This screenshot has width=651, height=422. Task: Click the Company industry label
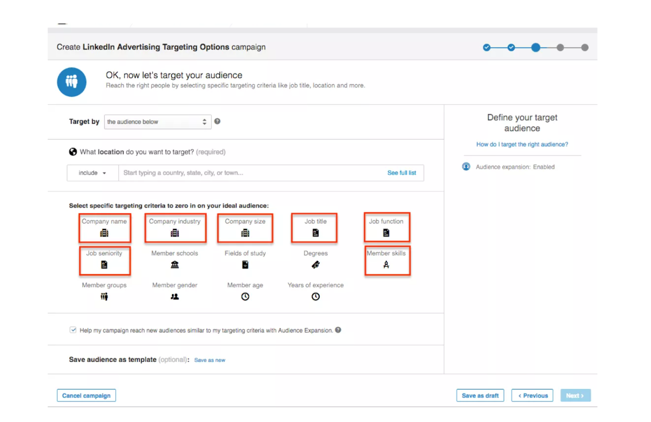tap(175, 221)
